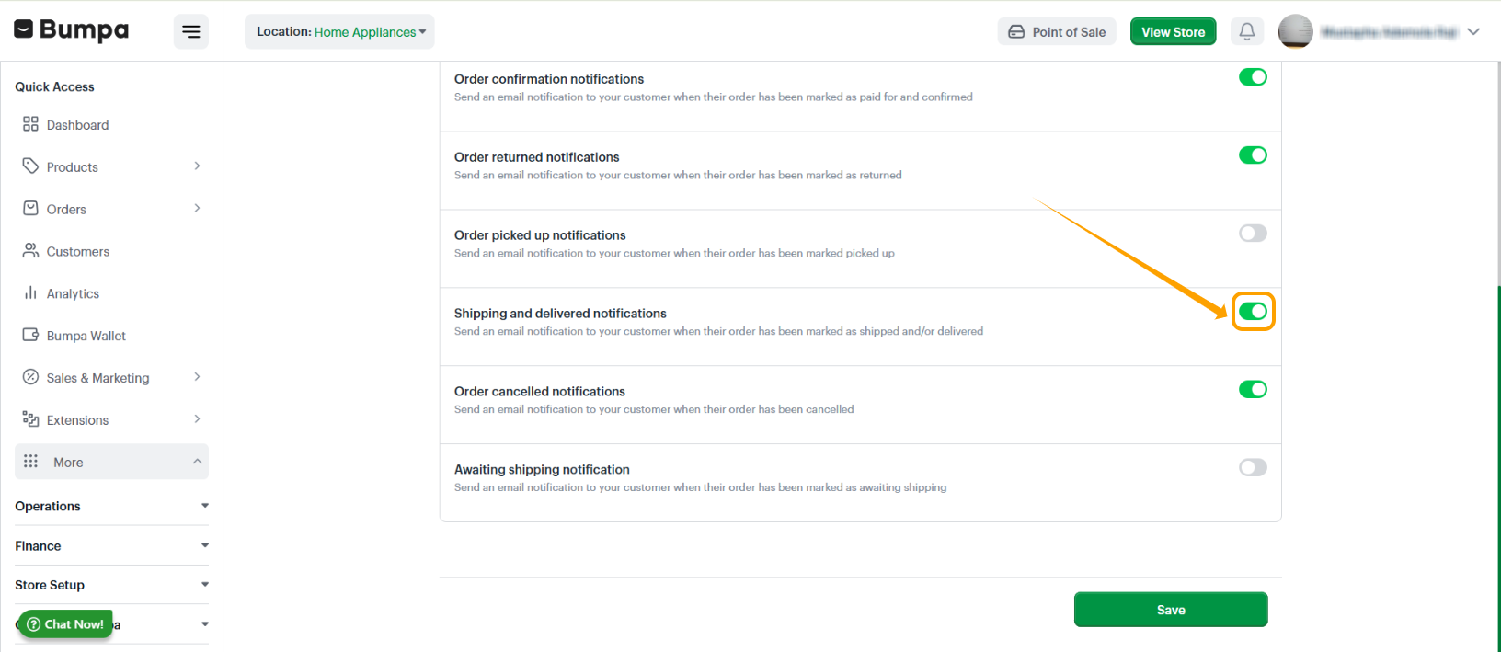
Task: Click the Customers people icon
Action: point(30,251)
